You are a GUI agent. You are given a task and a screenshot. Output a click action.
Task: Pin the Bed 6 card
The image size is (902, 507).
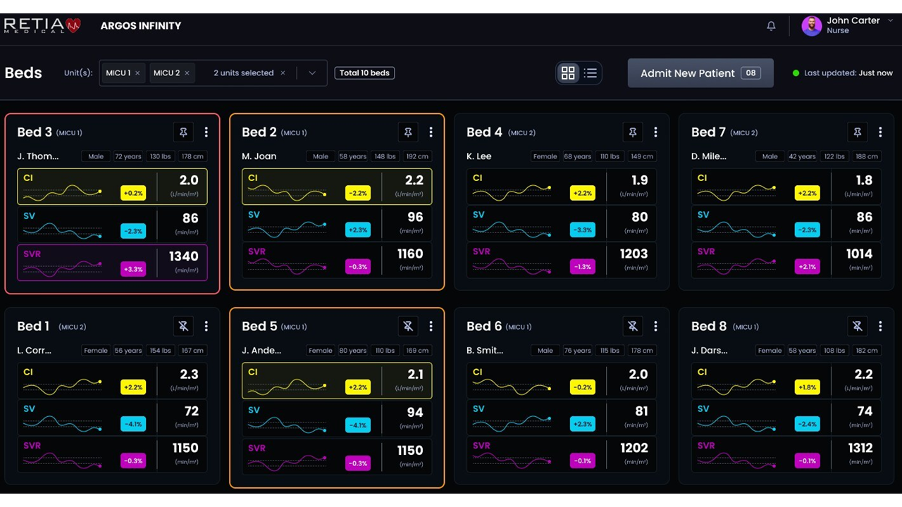tap(633, 326)
